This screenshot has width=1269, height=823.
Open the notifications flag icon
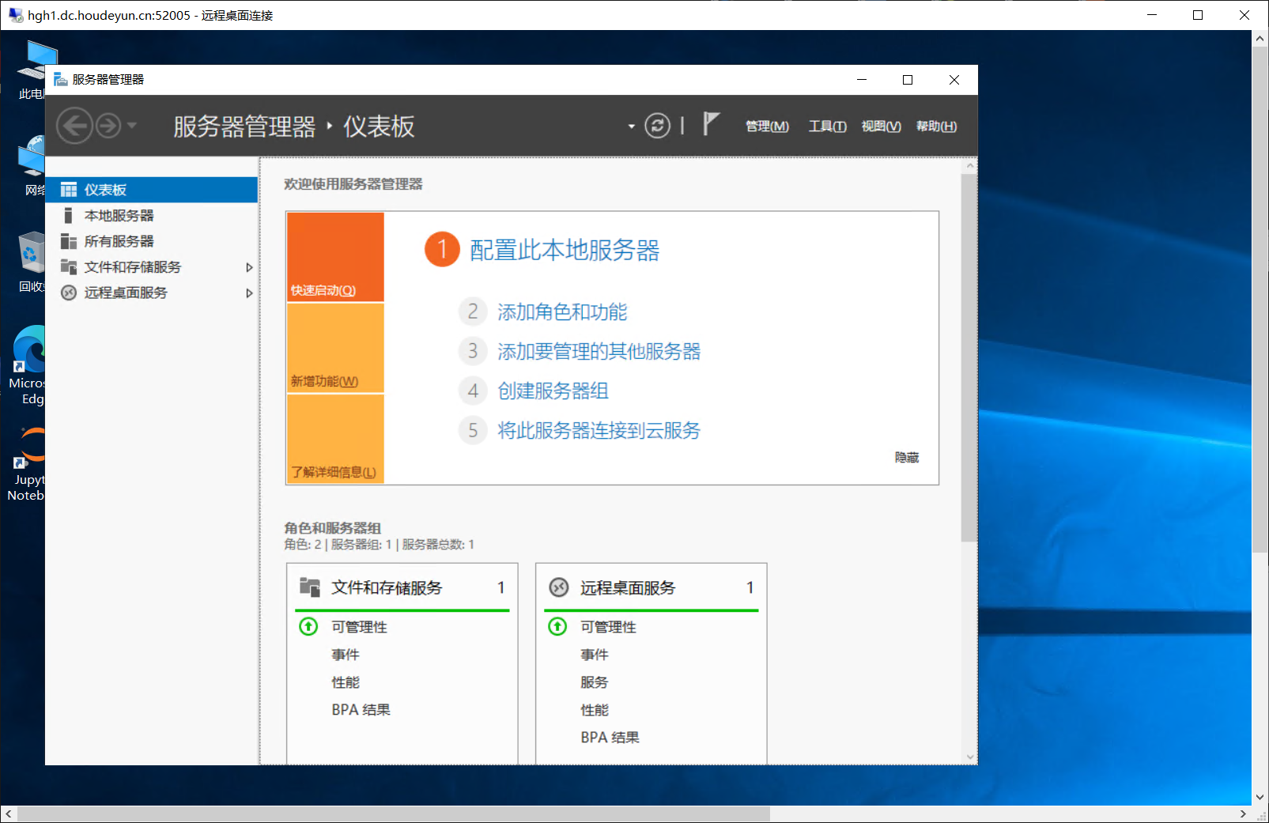(711, 124)
